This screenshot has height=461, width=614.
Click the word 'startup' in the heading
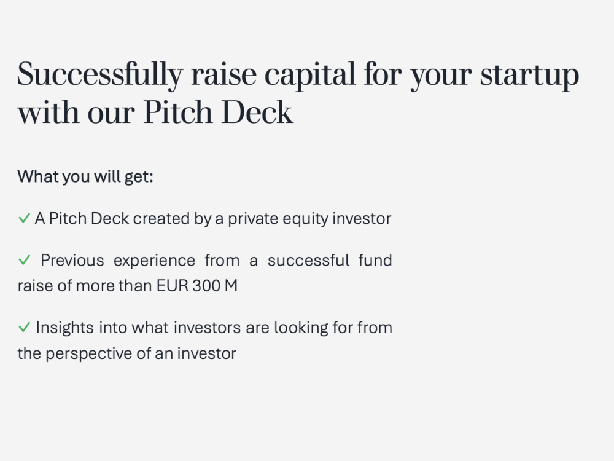click(x=529, y=76)
